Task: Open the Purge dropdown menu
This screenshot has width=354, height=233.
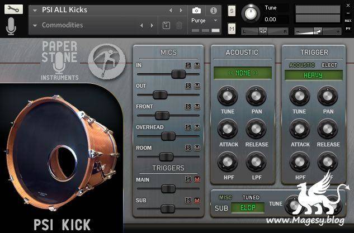Action: point(216,21)
